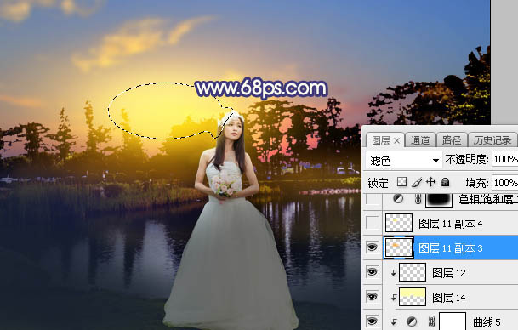Hide the 曲线 5 layer
The image size is (518, 330).
[x=372, y=321]
